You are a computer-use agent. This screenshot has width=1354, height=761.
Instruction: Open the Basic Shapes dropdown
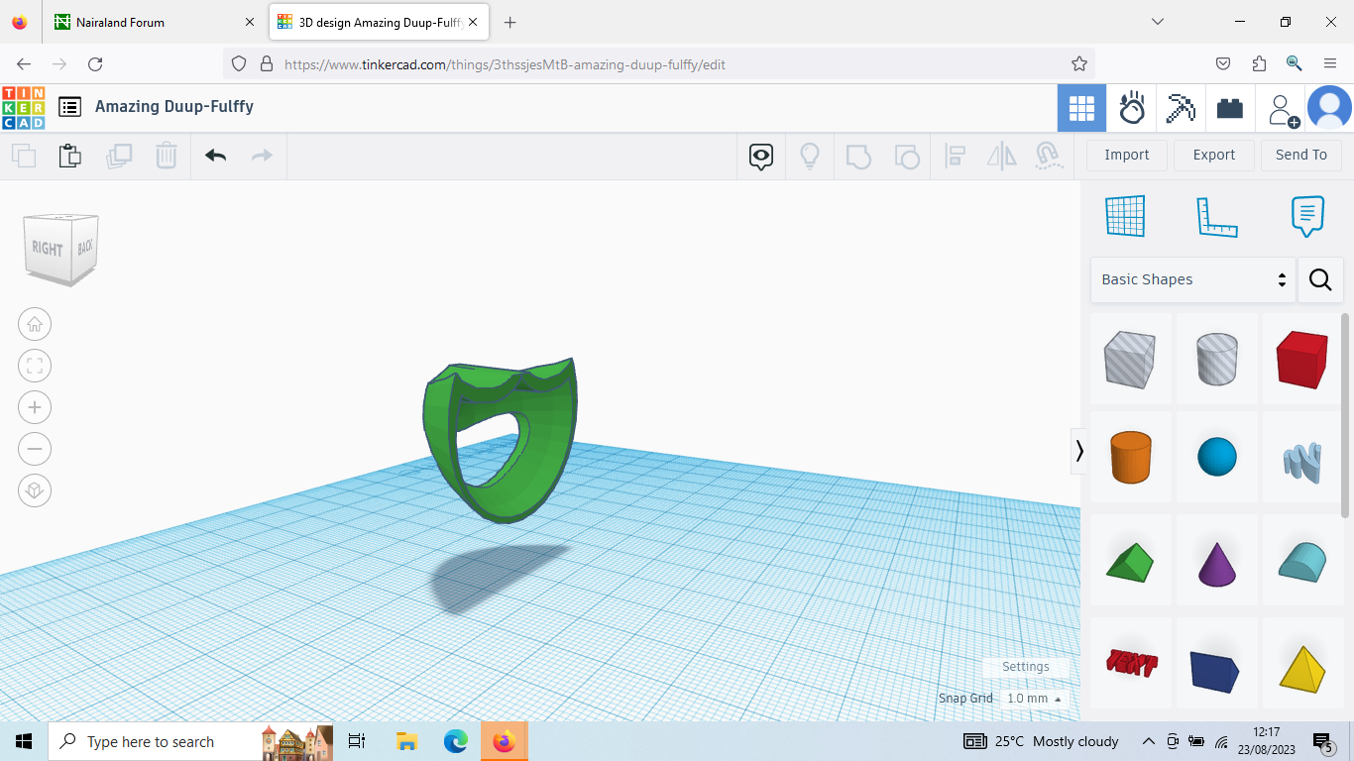pyautogui.click(x=1189, y=279)
